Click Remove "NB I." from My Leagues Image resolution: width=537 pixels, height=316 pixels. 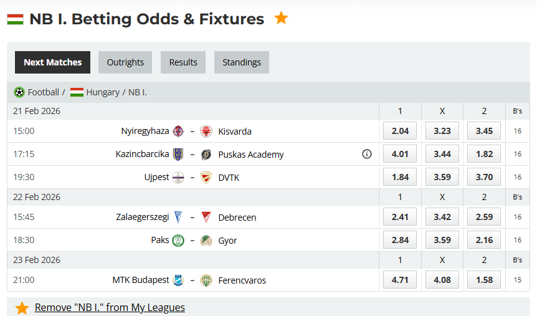(x=110, y=307)
